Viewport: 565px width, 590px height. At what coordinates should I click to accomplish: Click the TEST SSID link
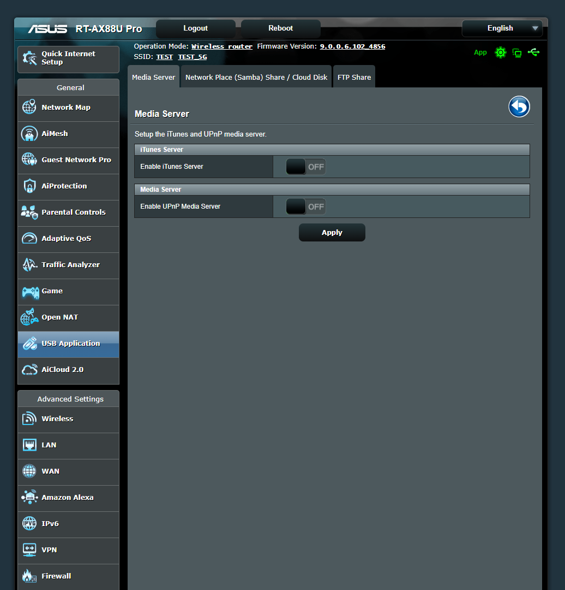(164, 57)
